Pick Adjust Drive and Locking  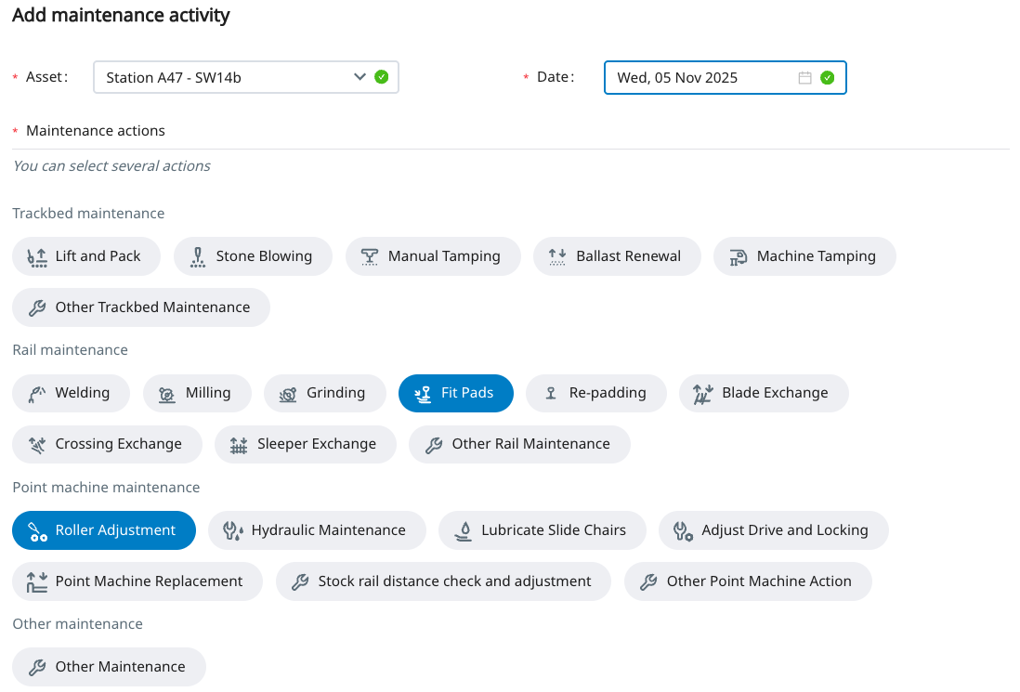tap(773, 530)
